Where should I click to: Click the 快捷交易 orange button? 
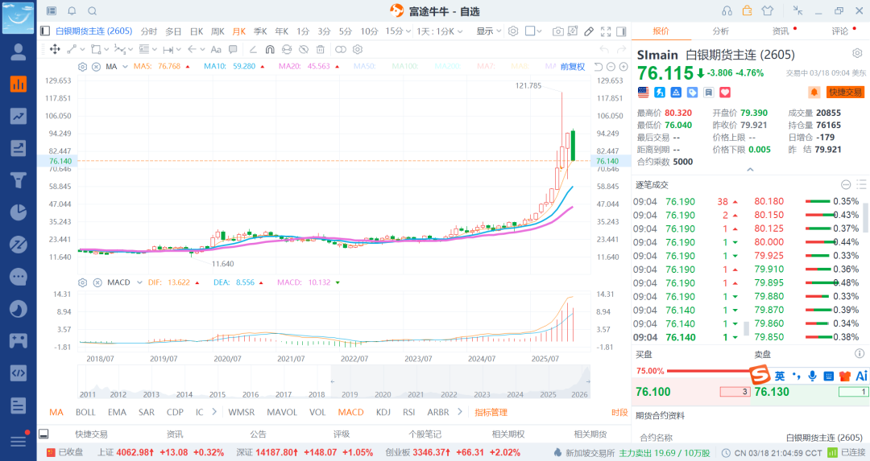coord(846,92)
